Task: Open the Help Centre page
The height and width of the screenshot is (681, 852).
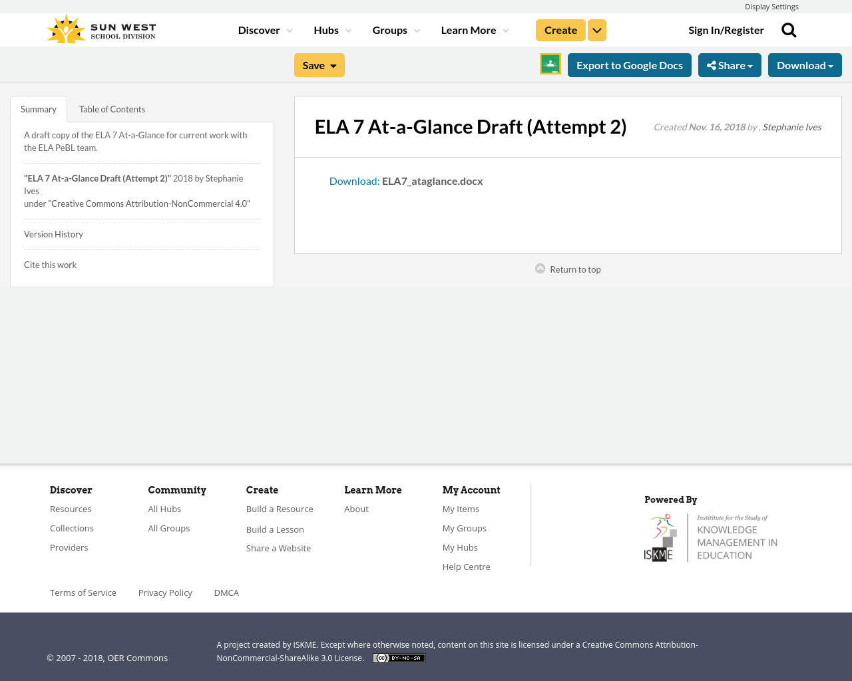Action: [x=466, y=566]
